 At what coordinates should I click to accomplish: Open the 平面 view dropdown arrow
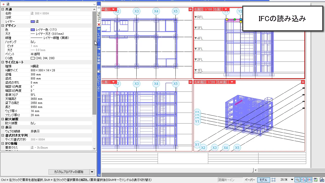tap(113, 9)
